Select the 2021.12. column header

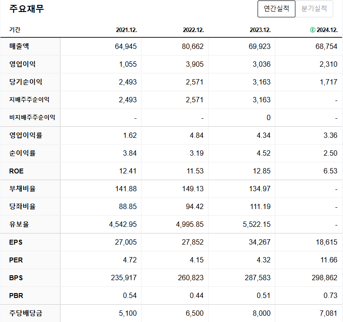coord(126,30)
